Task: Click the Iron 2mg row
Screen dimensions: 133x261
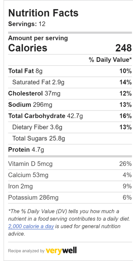Action: point(70,186)
